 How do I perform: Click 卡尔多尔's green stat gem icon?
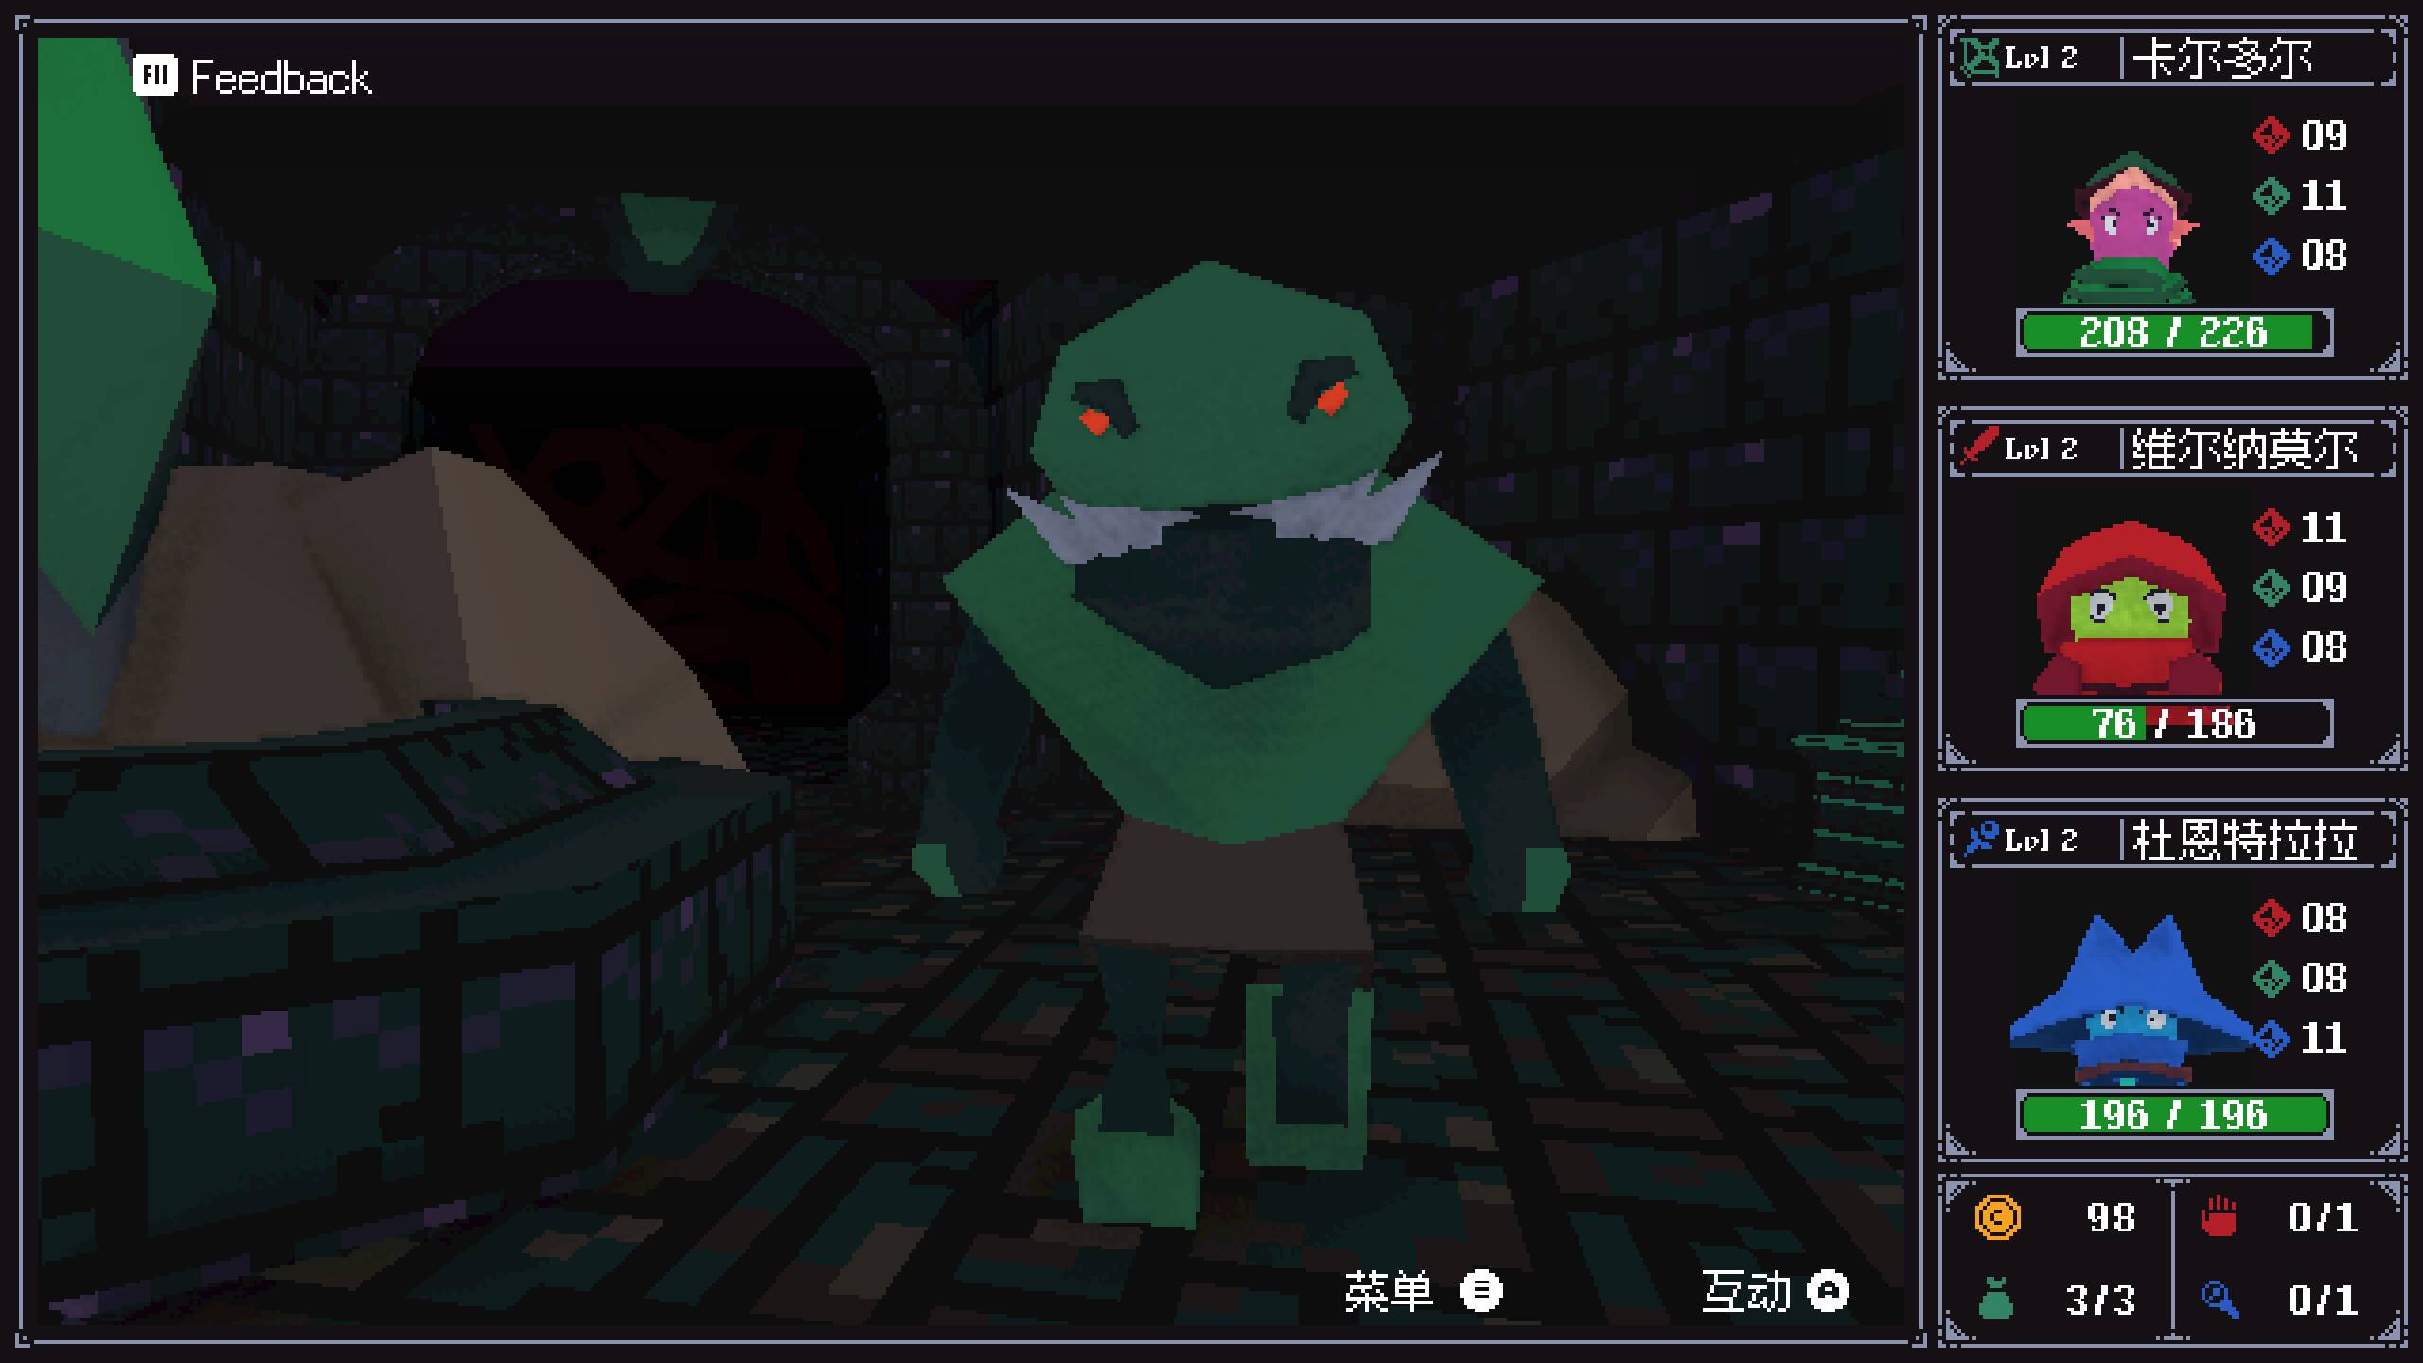pyautogui.click(x=2271, y=196)
